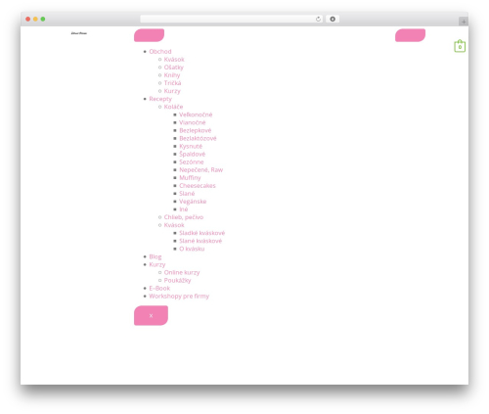Image resolution: width=489 pixels, height=414 pixels.
Task: Click the pink button above the Obchod menu
Action: [x=149, y=35]
